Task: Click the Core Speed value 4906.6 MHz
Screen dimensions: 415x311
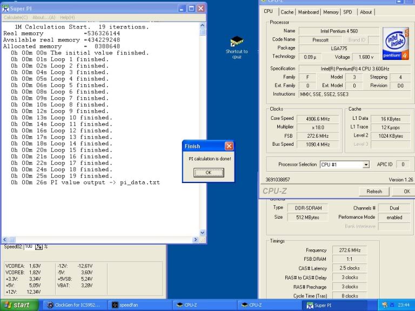Action: (x=318, y=119)
